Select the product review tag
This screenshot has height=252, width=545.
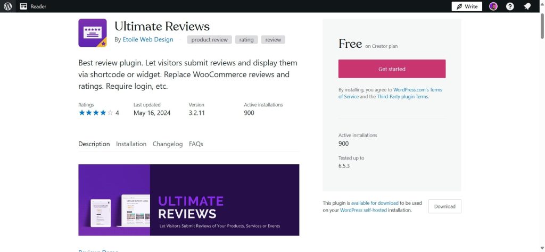tap(209, 39)
